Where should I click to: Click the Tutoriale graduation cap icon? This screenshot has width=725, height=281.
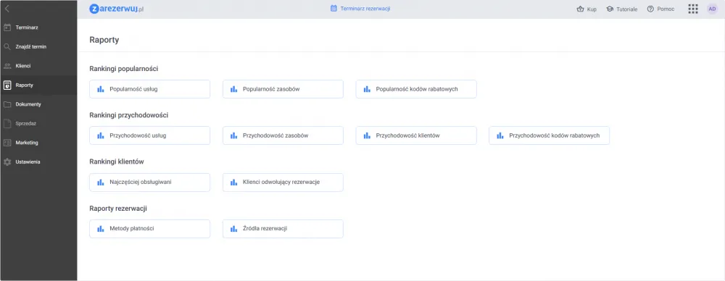coord(610,9)
